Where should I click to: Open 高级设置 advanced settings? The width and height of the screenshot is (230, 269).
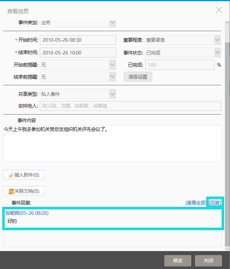click(138, 77)
